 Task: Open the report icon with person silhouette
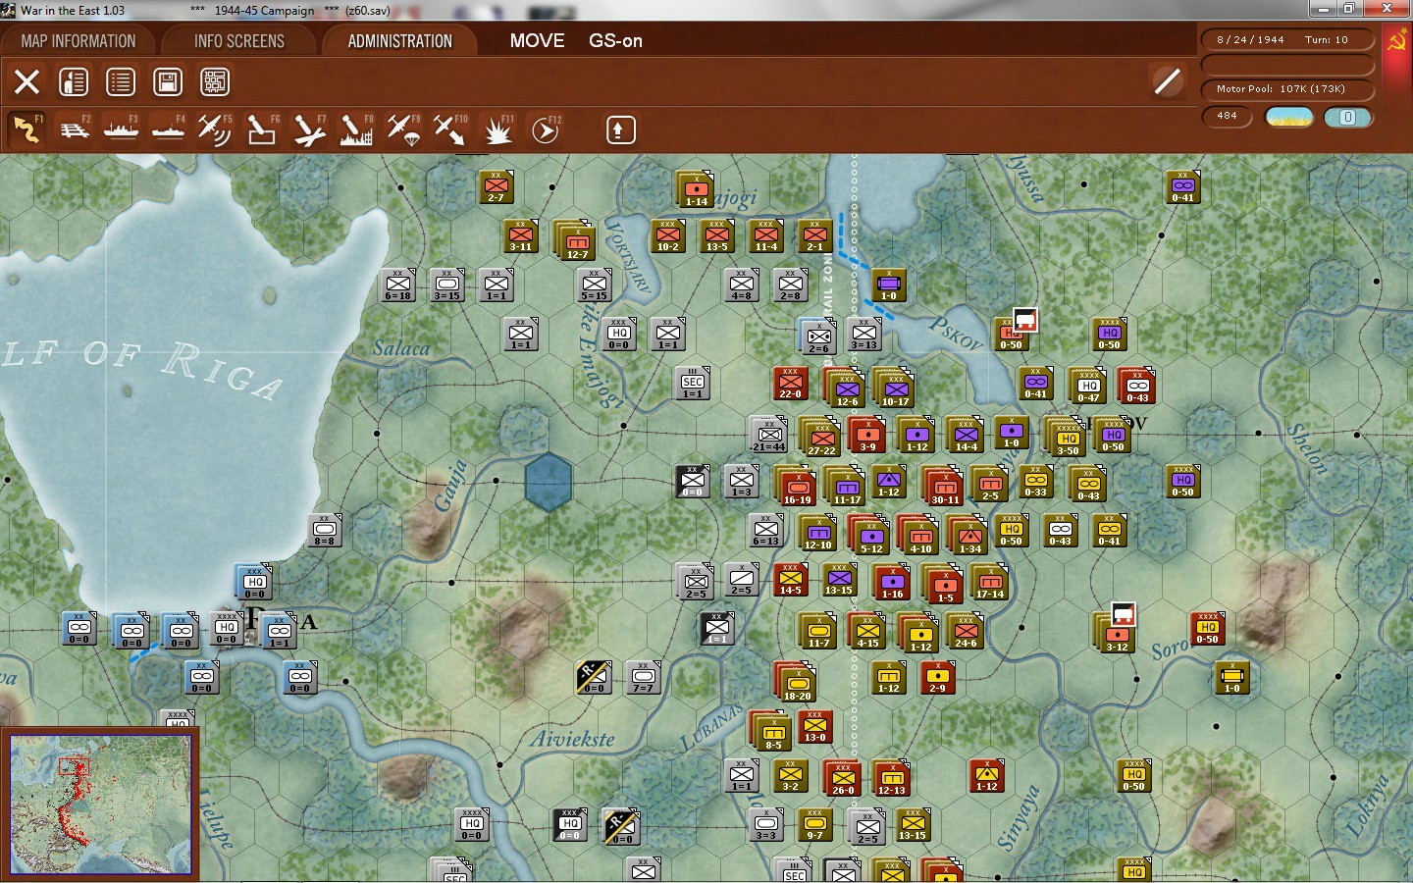point(74,81)
